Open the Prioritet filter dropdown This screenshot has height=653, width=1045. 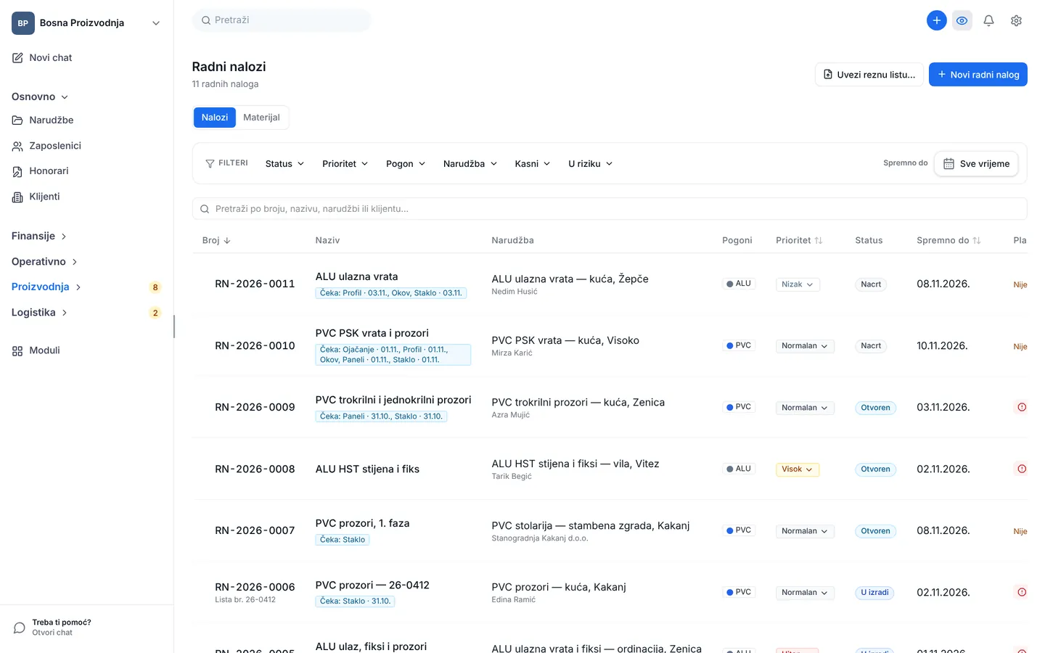345,164
